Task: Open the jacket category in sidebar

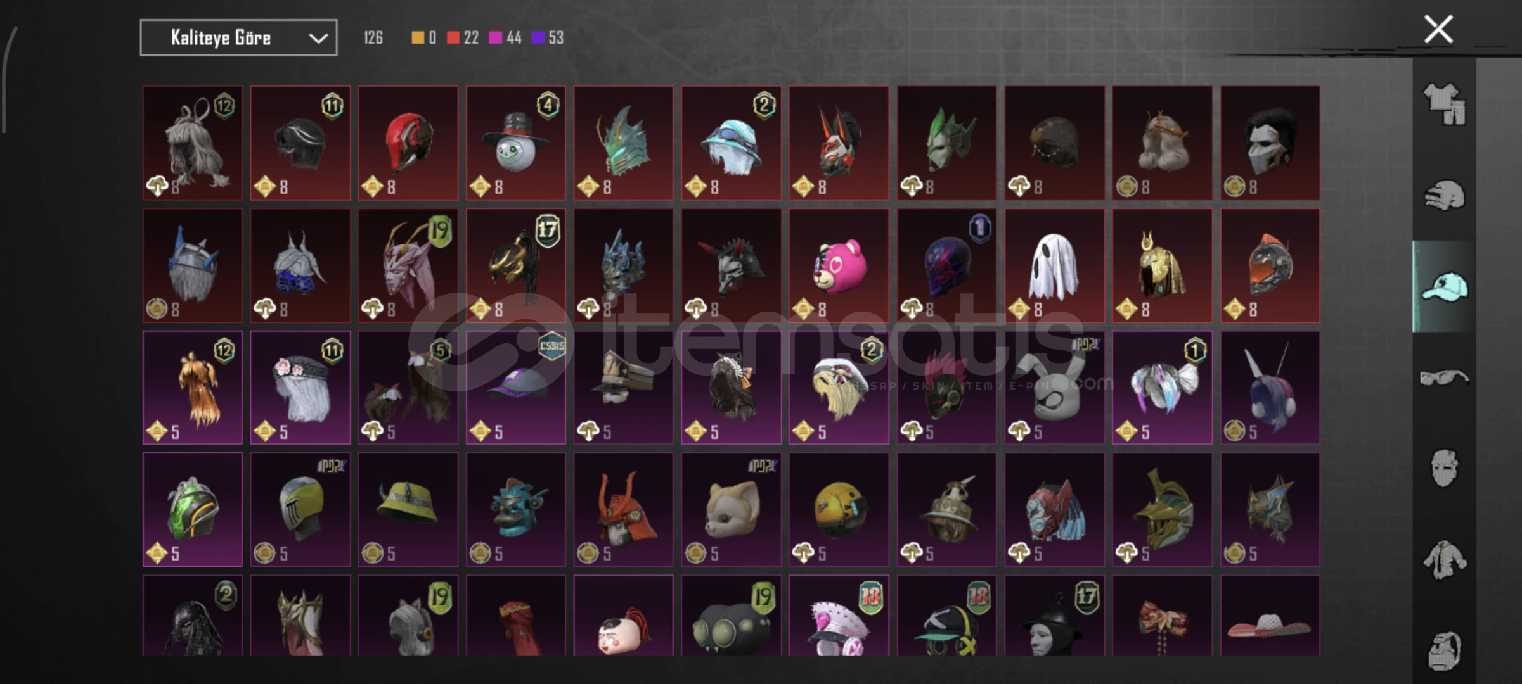Action: (x=1444, y=560)
